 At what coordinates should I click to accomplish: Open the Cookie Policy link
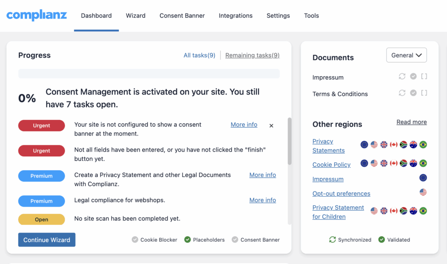pos(332,165)
